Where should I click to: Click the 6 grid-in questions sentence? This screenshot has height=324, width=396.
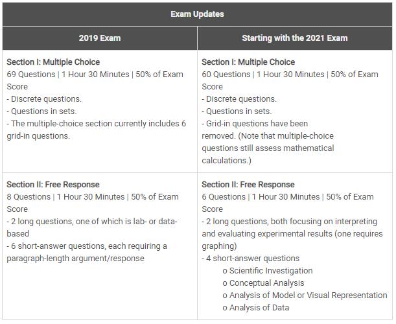[x=96, y=130]
